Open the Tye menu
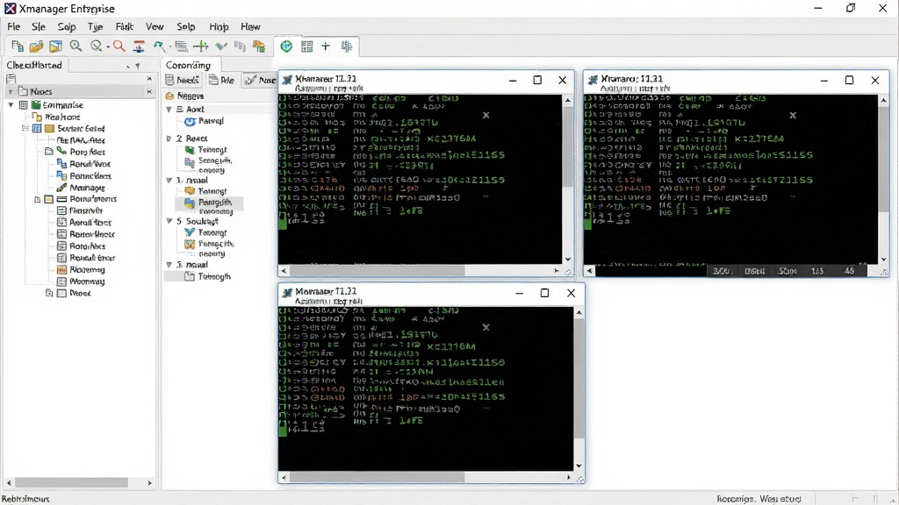 point(95,26)
